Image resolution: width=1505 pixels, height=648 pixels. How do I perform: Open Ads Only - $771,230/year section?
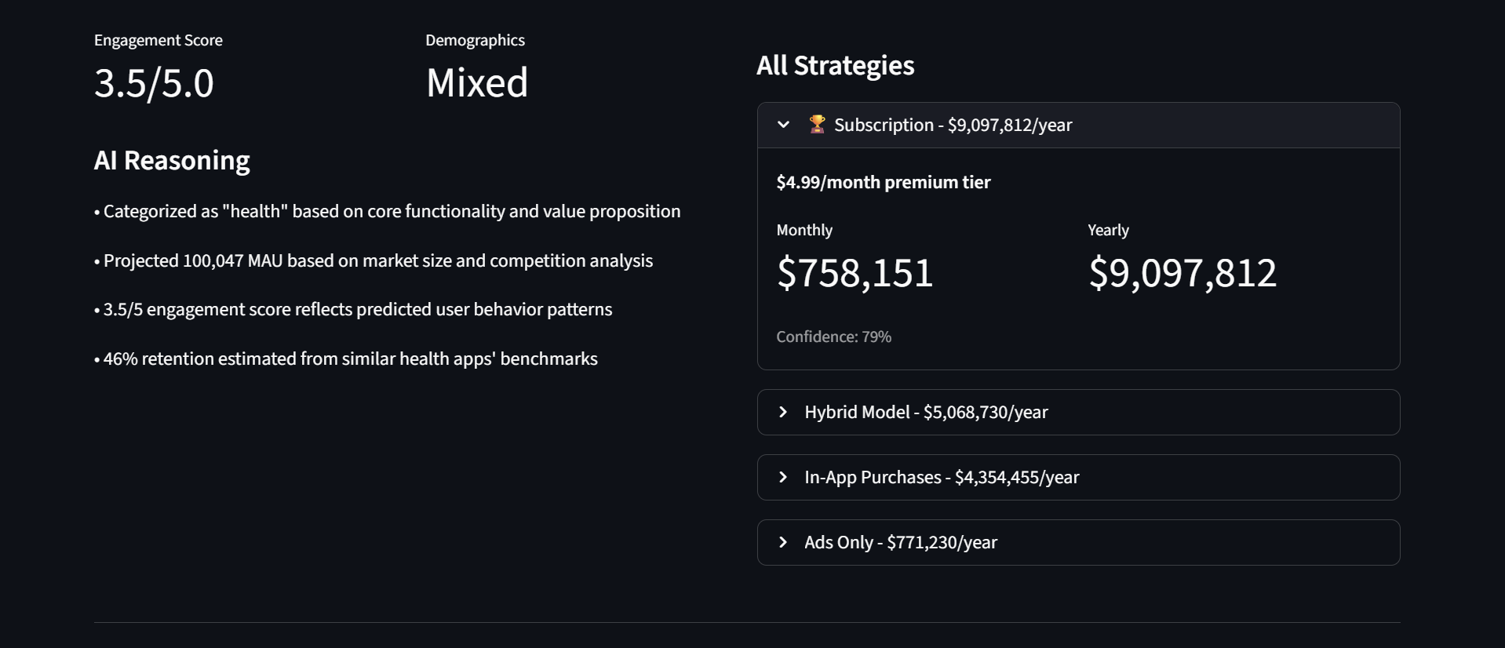click(x=901, y=542)
